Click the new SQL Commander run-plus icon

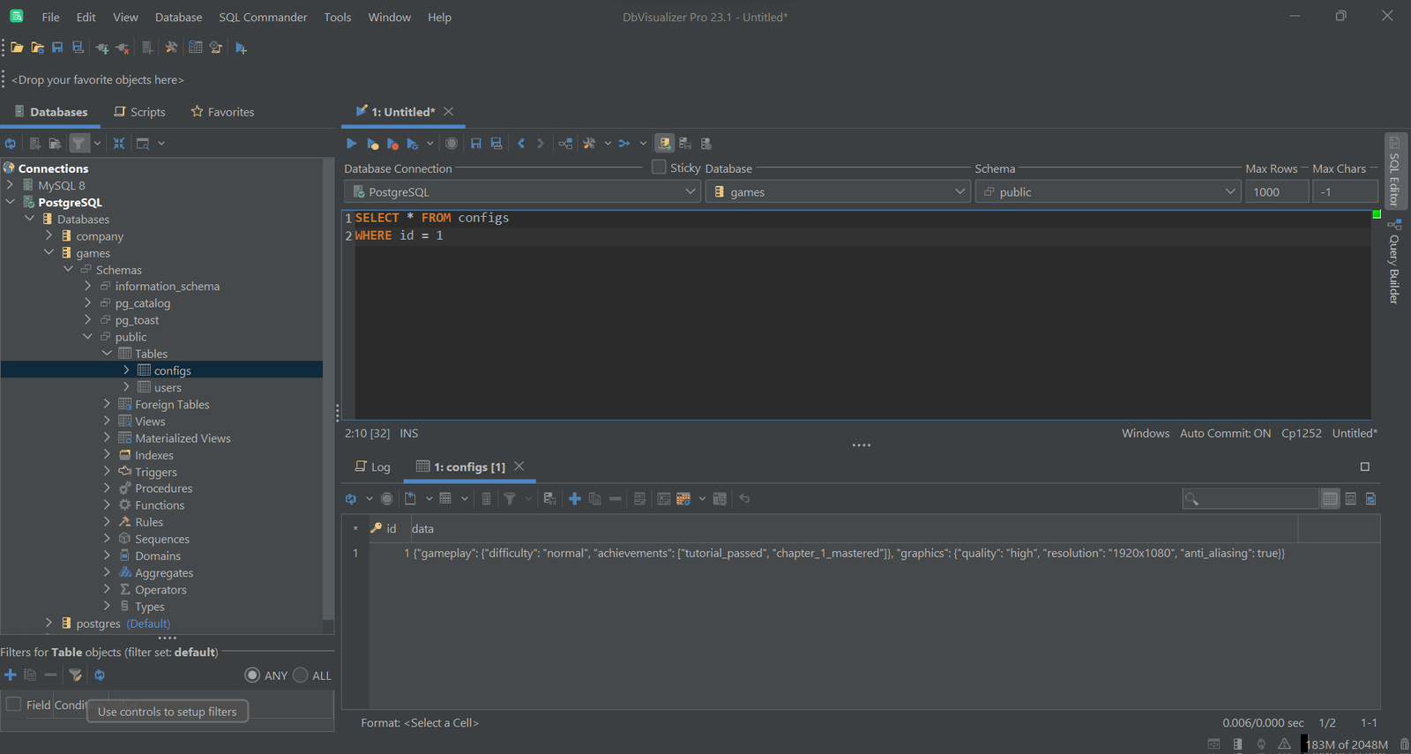(x=241, y=48)
